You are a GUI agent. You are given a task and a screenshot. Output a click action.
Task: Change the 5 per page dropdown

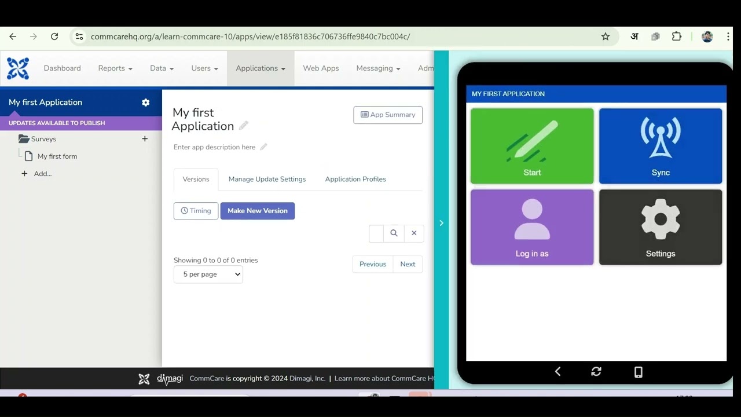(x=208, y=275)
